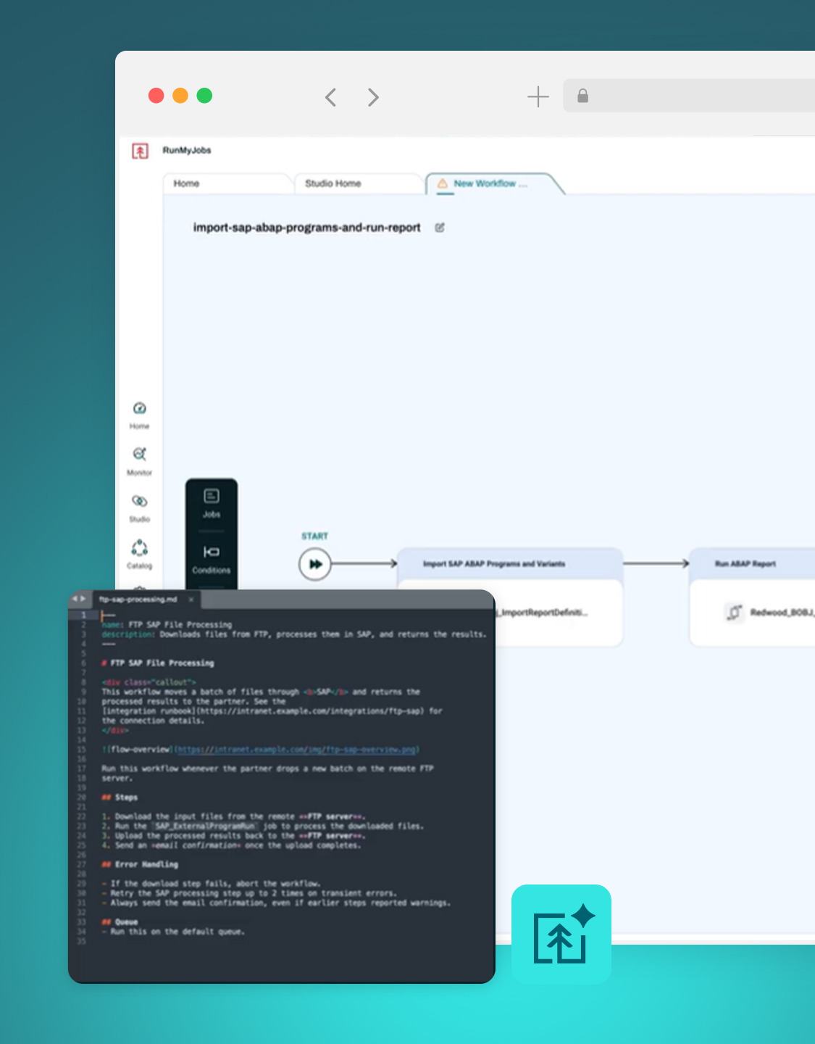The height and width of the screenshot is (1044, 815).
Task: Click the '## Steps' heading in editor
Action: click(x=120, y=797)
